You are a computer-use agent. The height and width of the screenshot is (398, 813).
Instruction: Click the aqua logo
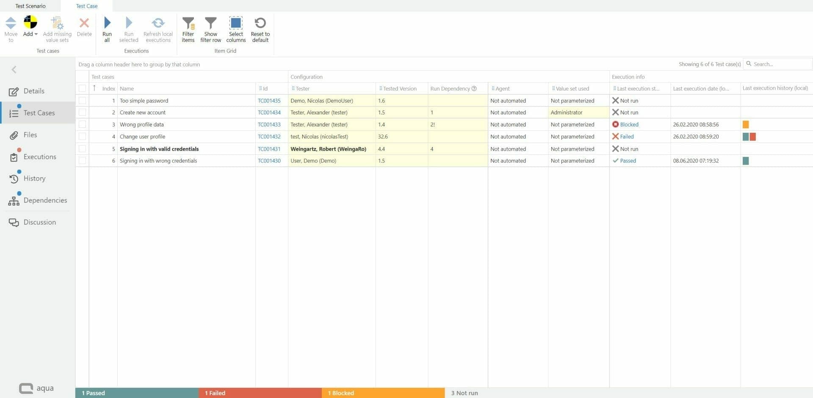[36, 388]
